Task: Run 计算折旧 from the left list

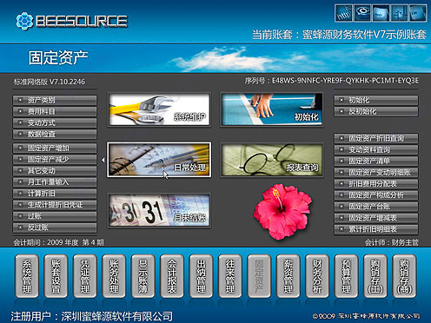Action: 55,194
